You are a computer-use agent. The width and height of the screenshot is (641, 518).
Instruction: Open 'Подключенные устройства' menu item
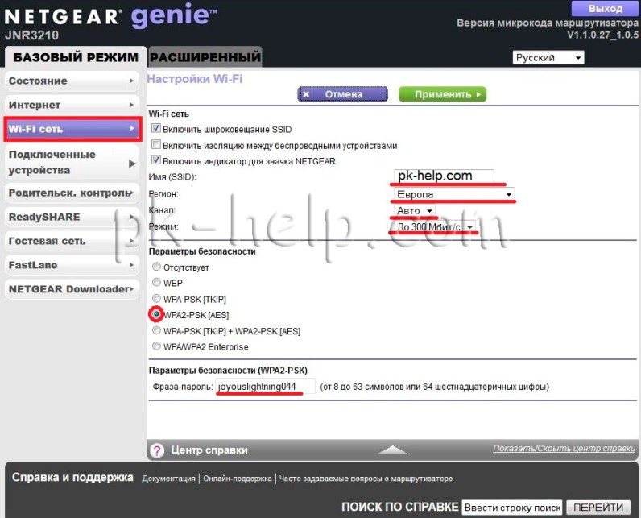tap(72, 162)
